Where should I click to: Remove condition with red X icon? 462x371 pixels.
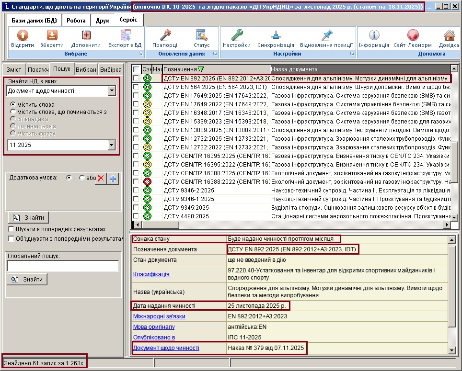tap(101, 179)
